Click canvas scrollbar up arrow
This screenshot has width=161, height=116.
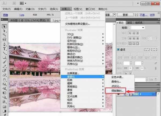coord(114,24)
